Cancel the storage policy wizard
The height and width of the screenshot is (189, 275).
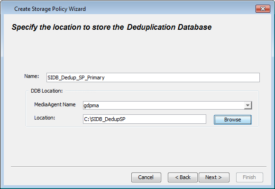[x=146, y=177]
